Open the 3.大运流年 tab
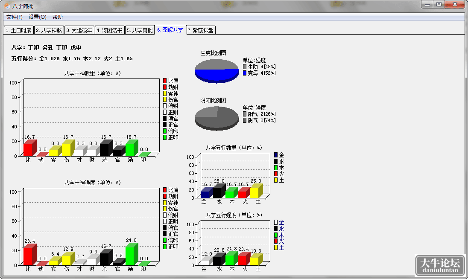 (79, 30)
